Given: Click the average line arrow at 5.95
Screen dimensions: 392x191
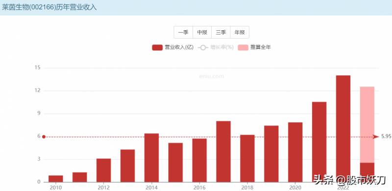Looking at the screenshot, I should pyautogui.click(x=376, y=137).
